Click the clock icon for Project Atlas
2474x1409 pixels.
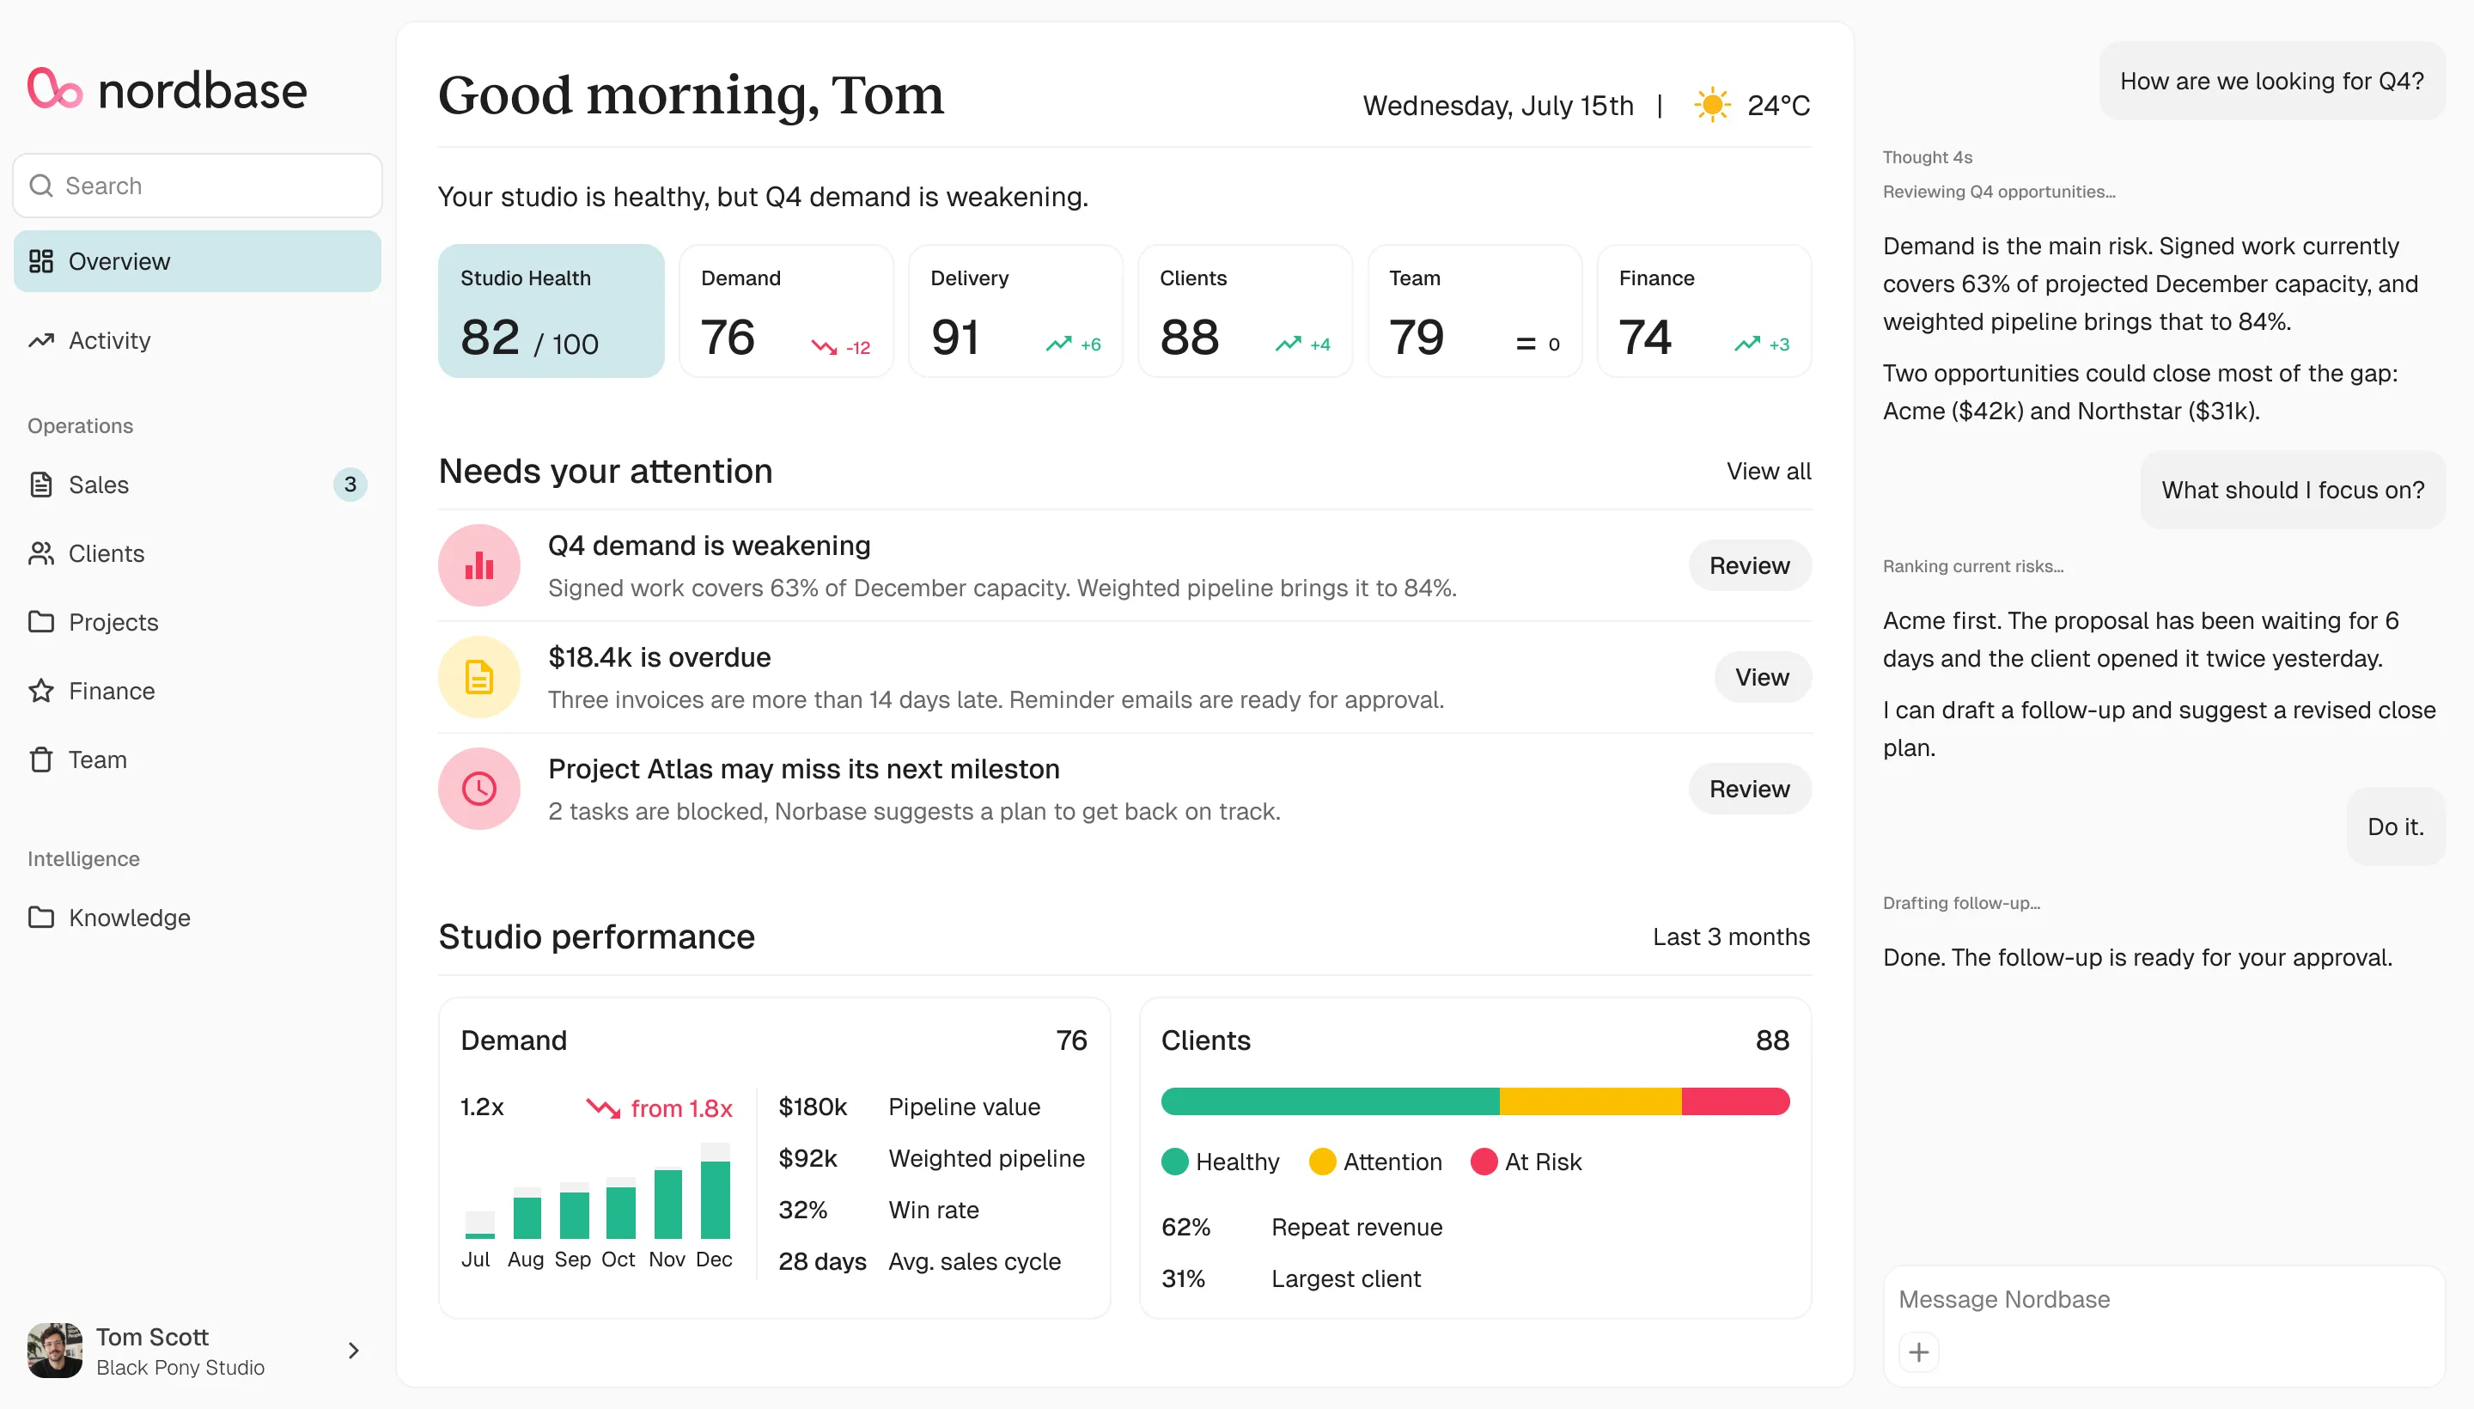[479, 789]
